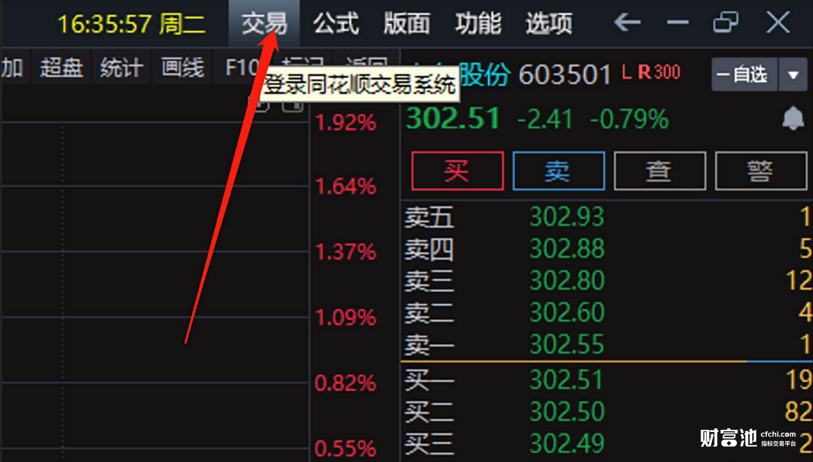Open the 功能 menu

pos(478,23)
